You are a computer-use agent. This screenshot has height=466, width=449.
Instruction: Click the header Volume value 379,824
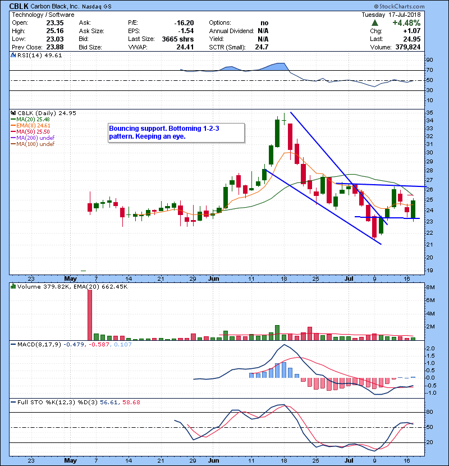408,47
